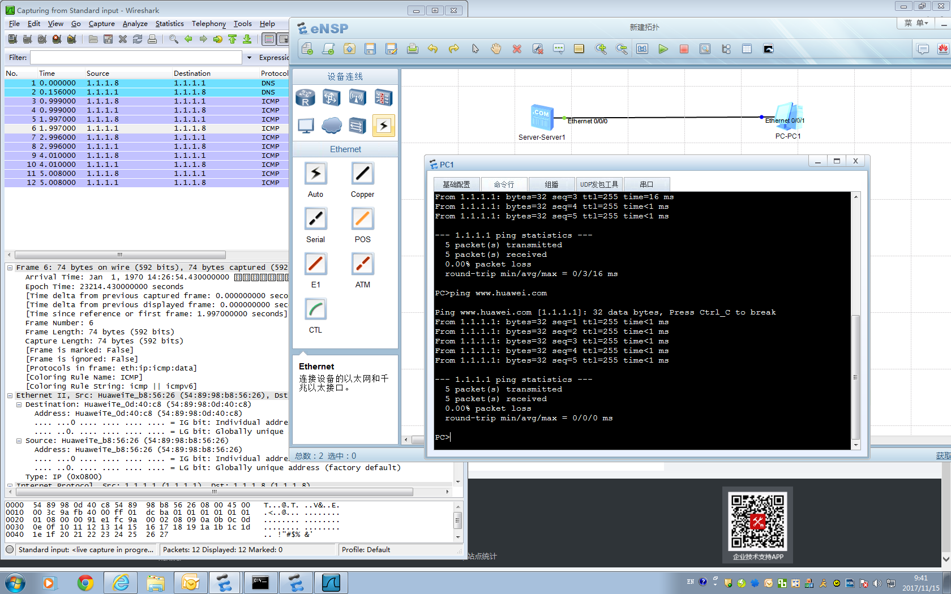Collapse the Ethernet II tree node

pyautogui.click(x=10, y=395)
